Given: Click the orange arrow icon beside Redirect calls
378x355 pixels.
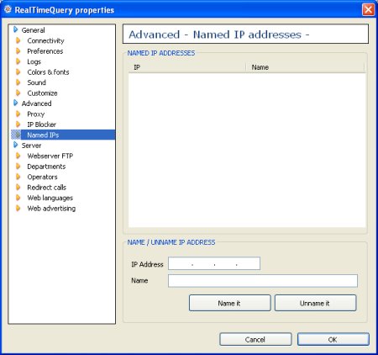Looking at the screenshot, I should pyautogui.click(x=18, y=188).
